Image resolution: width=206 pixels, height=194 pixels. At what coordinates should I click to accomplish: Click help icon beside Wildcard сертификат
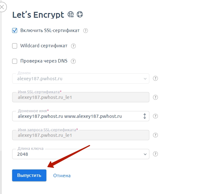point(73,46)
